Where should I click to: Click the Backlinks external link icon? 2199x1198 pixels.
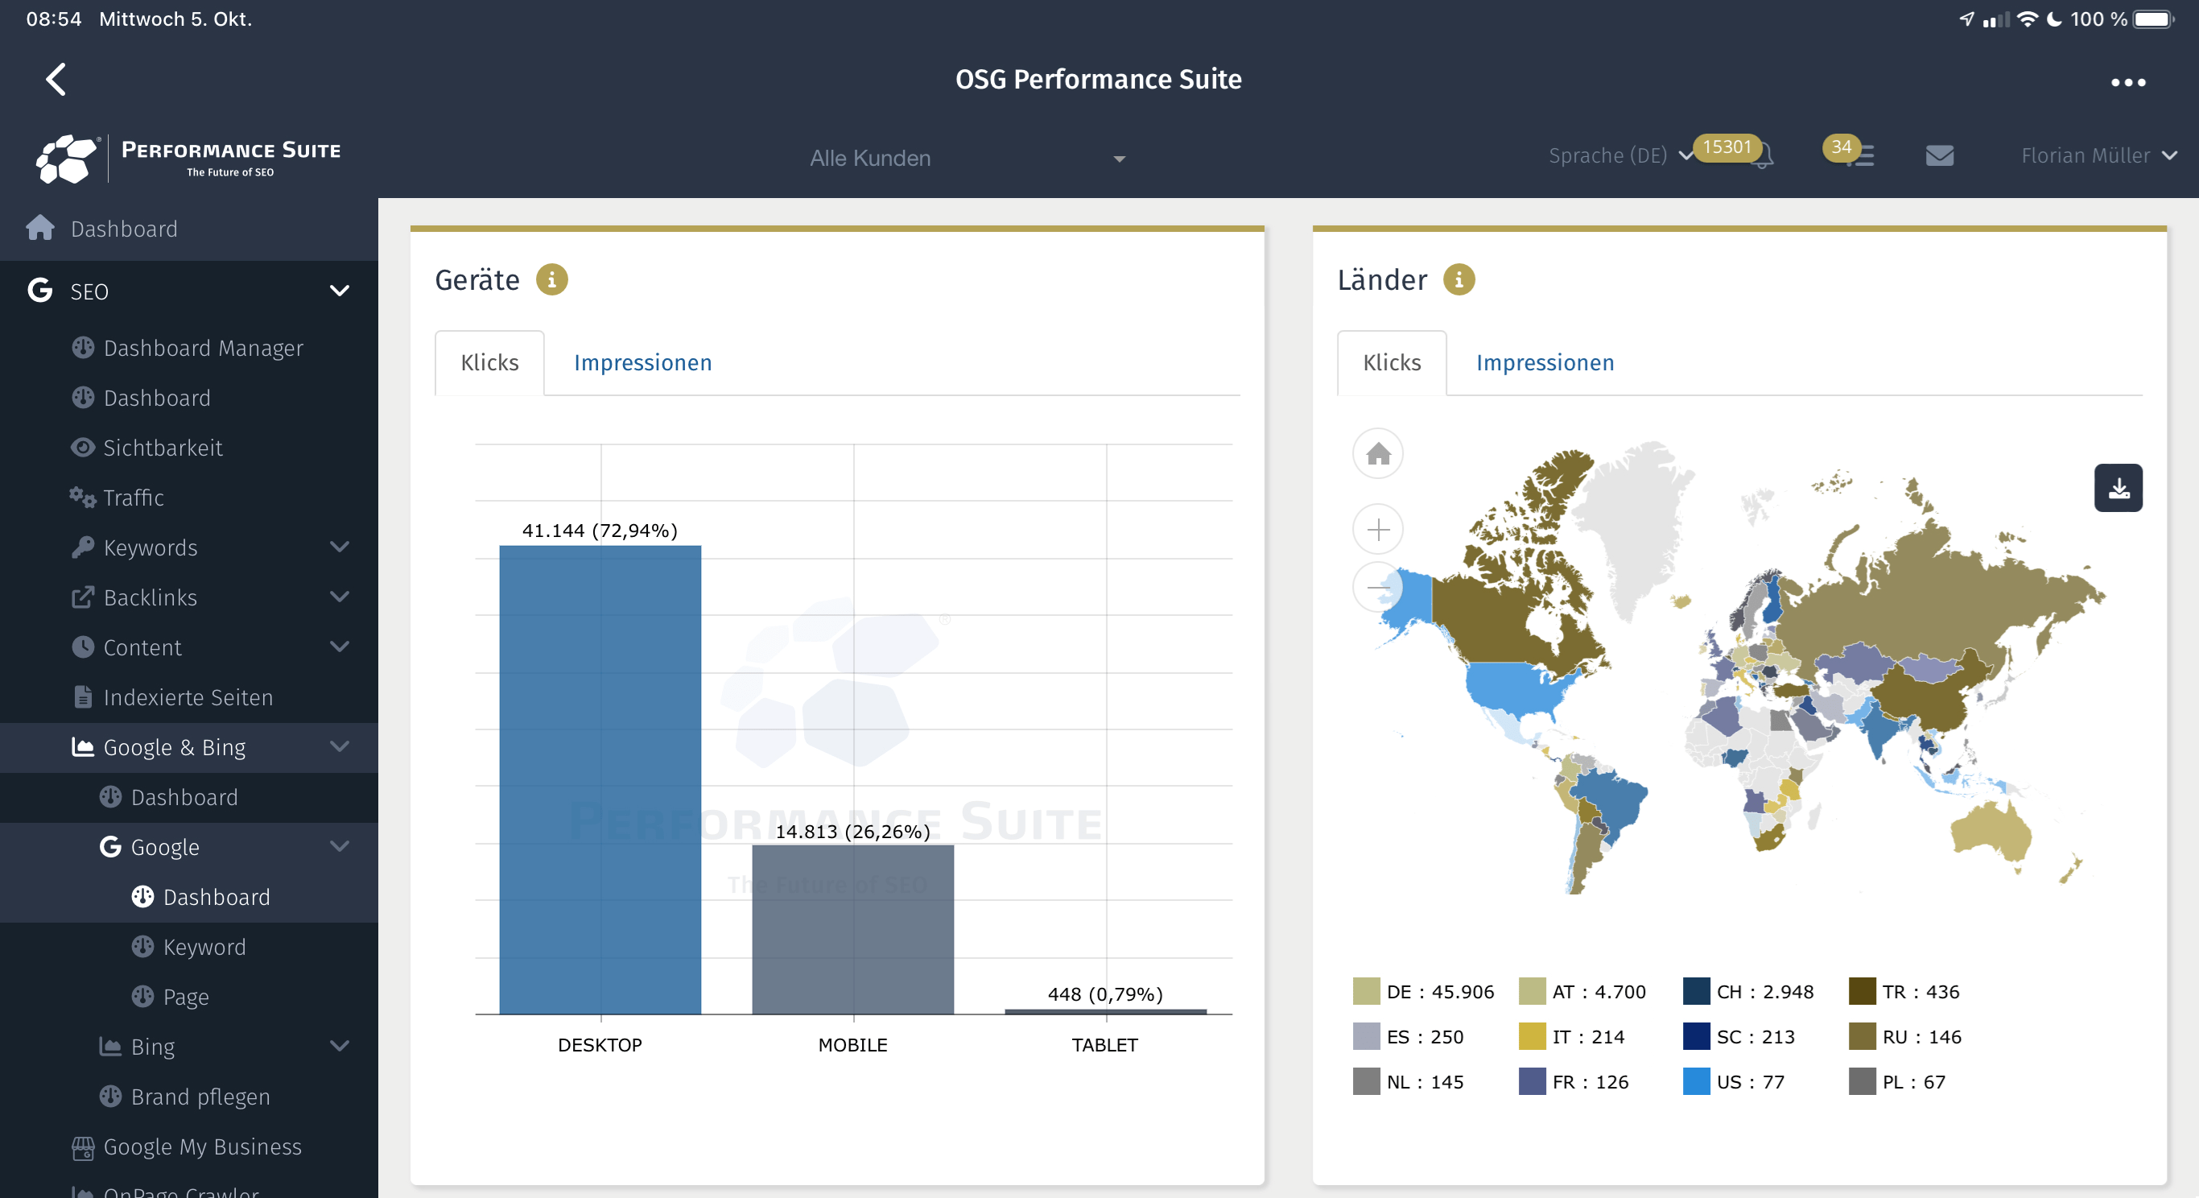click(x=82, y=597)
